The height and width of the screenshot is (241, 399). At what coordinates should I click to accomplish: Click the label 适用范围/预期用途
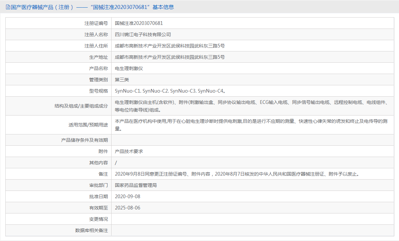pos(88,125)
